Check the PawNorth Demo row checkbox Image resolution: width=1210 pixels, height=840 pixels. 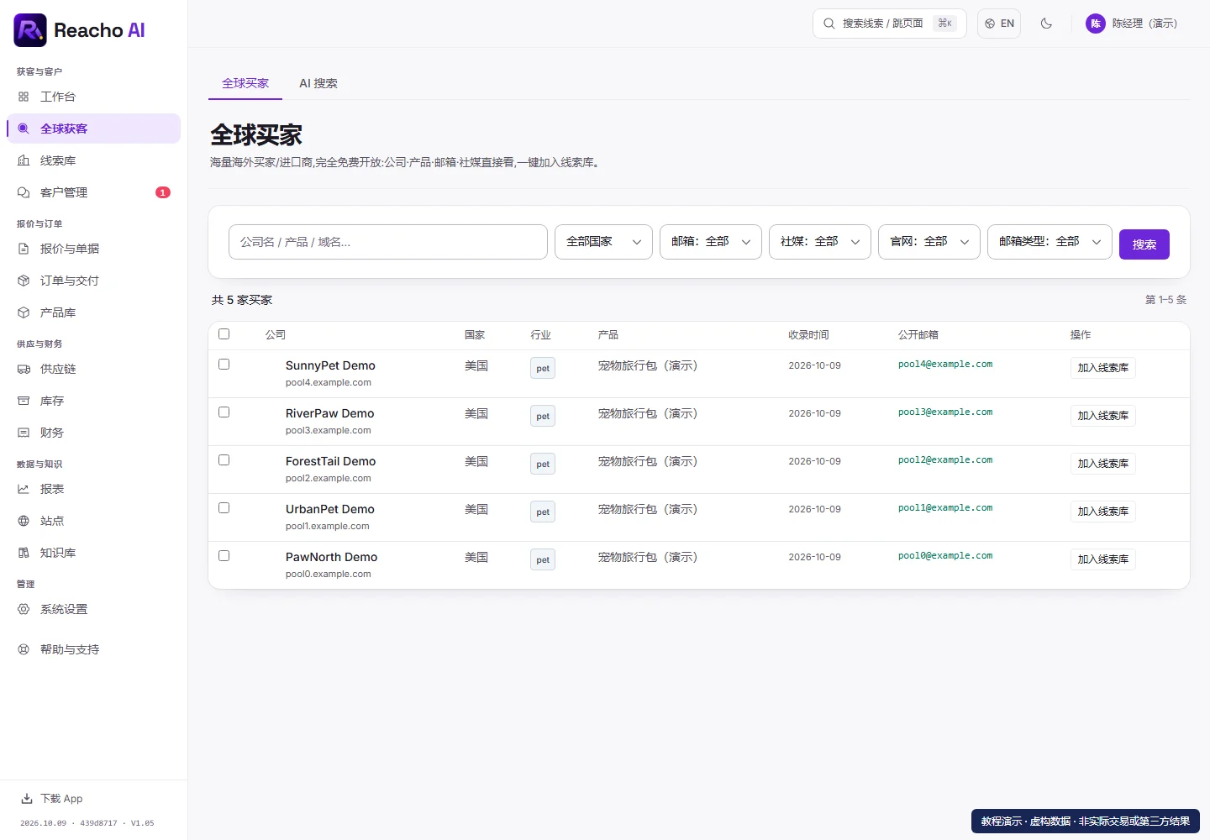[x=224, y=556]
